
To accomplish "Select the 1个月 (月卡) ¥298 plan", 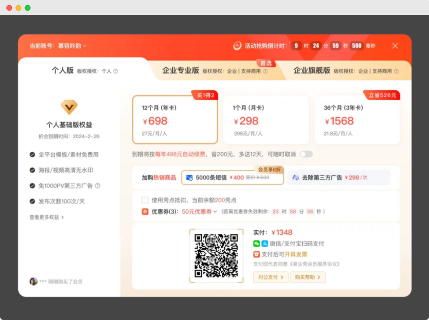I will [266, 119].
